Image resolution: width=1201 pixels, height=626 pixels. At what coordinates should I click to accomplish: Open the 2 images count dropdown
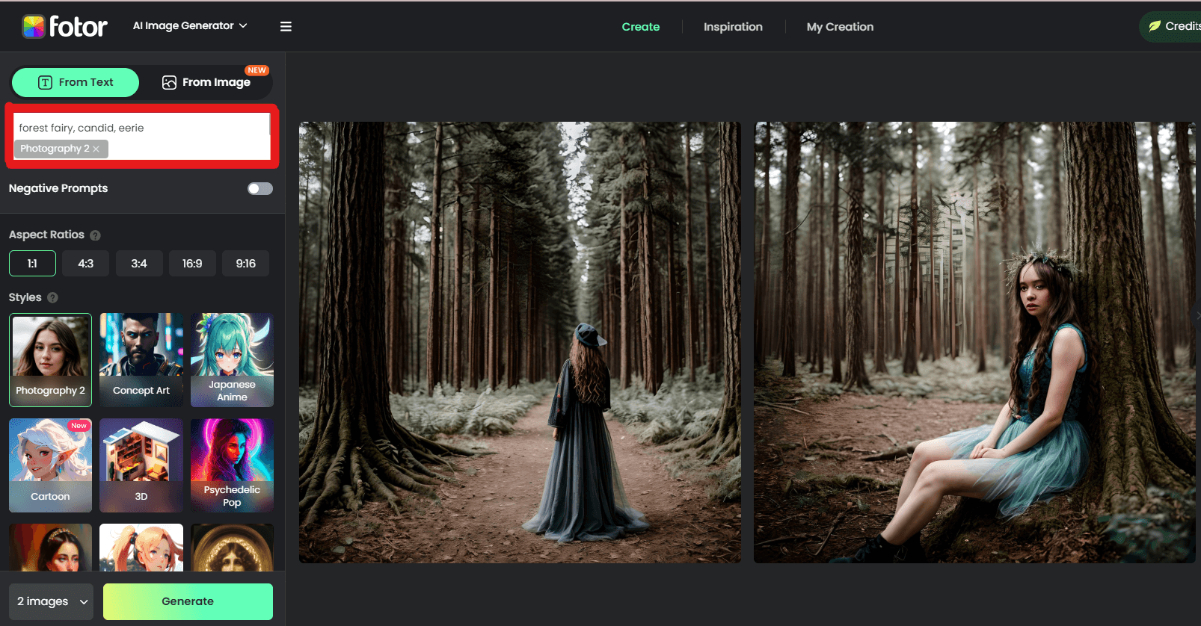click(x=52, y=601)
